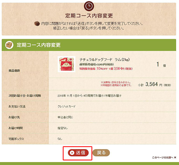Click the brown kibble bullet icon
Screen dimensions: 179x165
click(x=37, y=24)
